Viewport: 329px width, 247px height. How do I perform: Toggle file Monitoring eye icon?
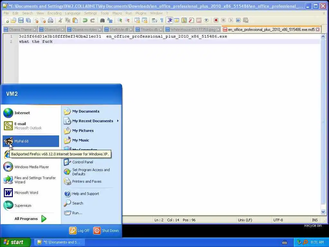[206, 20]
